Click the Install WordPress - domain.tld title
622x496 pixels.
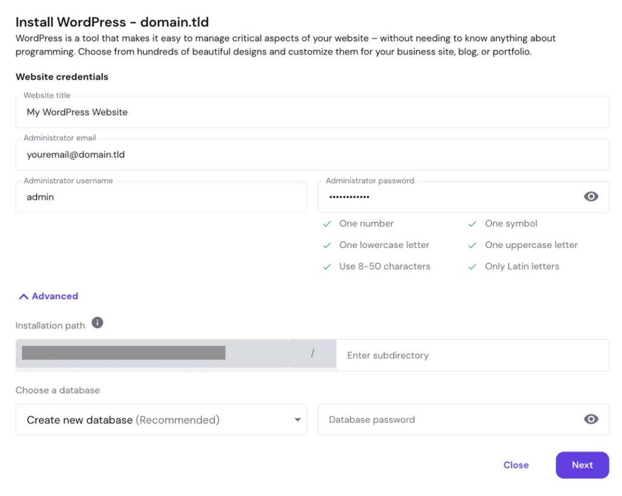112,22
